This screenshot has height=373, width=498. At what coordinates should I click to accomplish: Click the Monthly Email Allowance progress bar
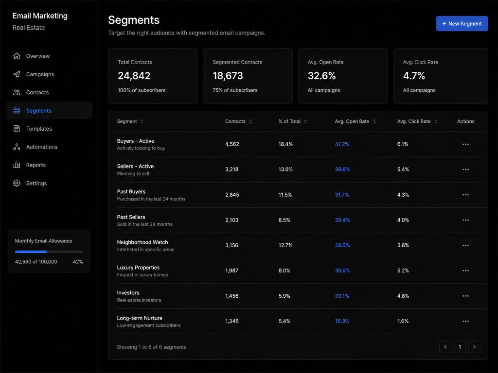point(49,252)
